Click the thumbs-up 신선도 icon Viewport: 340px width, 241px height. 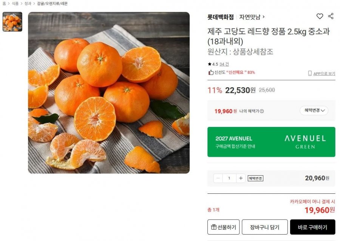(x=211, y=72)
